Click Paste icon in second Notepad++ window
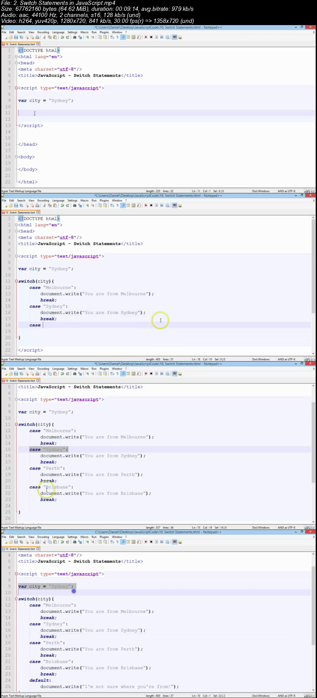This screenshot has height=698, width=317. click(55, 205)
